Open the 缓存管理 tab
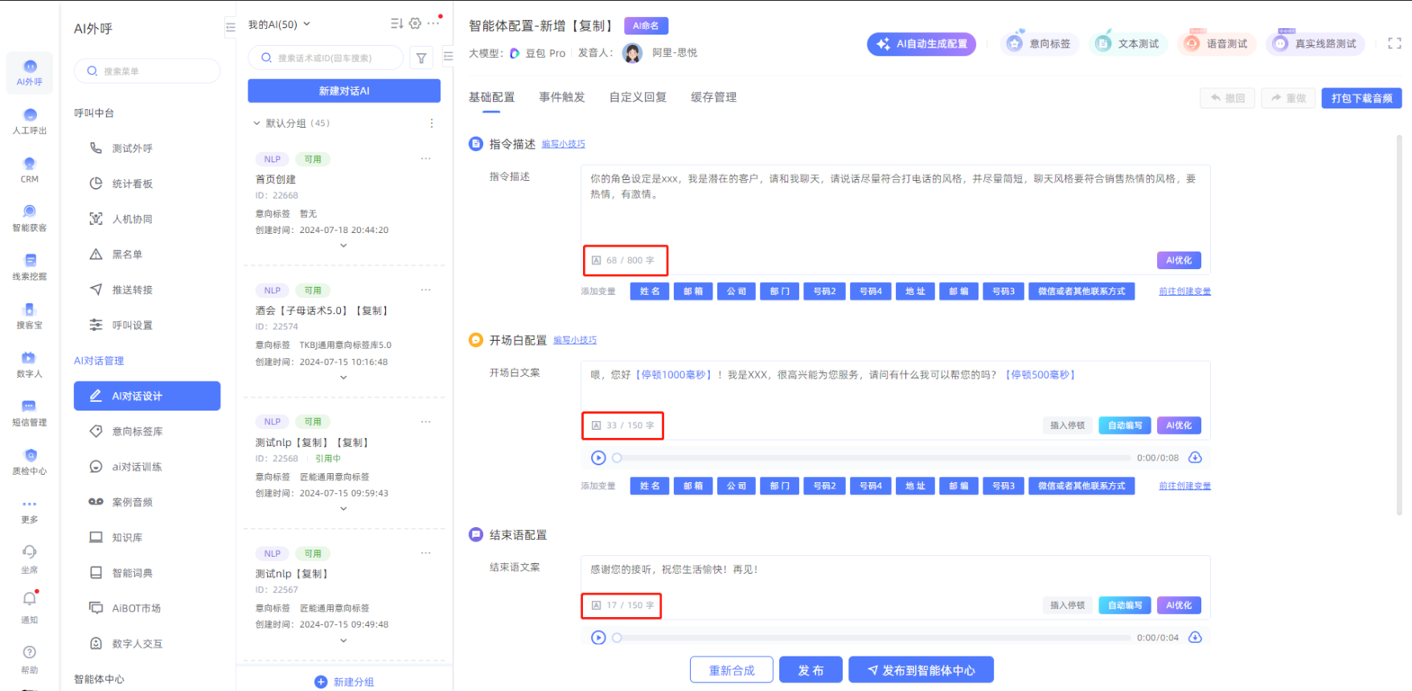This screenshot has height=691, width=1412. click(x=713, y=97)
